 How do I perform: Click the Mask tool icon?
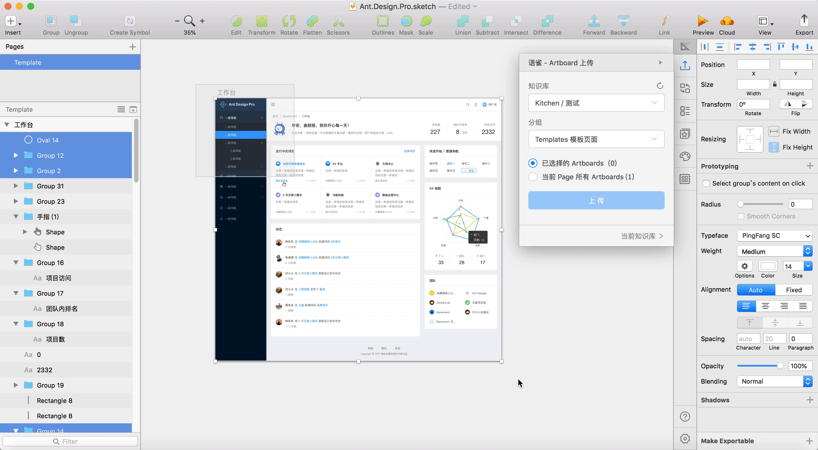coord(406,22)
